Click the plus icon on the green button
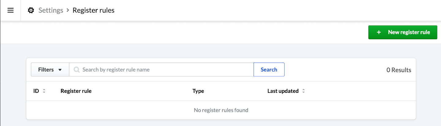Image resolution: width=441 pixels, height=126 pixels. coord(379,32)
